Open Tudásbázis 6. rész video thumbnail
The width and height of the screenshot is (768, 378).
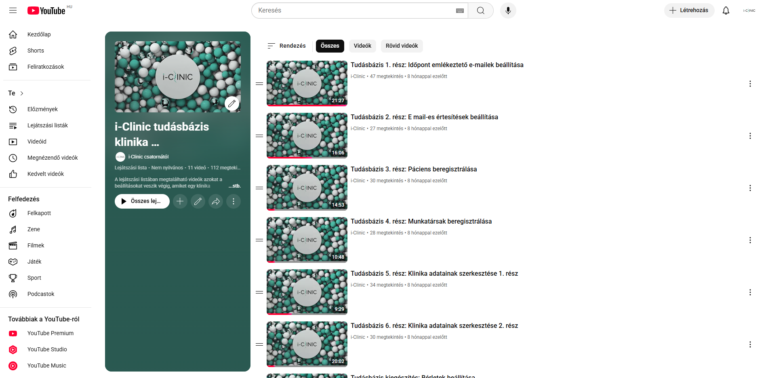(307, 344)
